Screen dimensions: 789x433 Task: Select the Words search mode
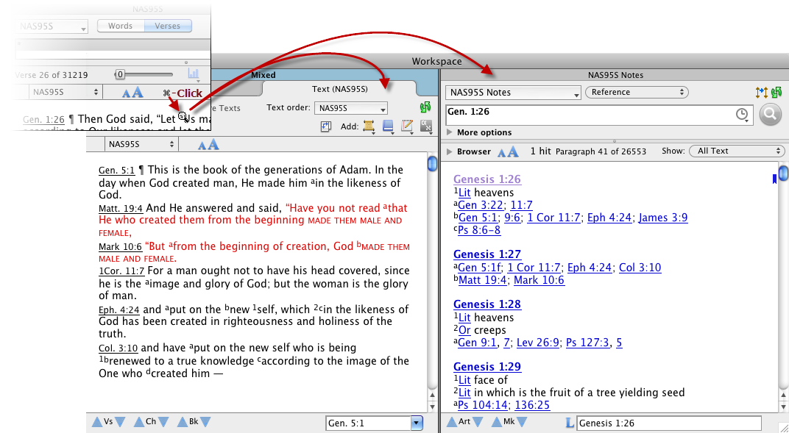(120, 26)
